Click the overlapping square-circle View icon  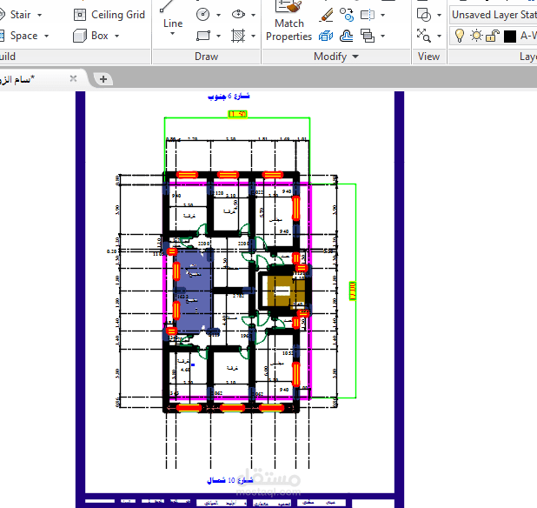point(424,15)
